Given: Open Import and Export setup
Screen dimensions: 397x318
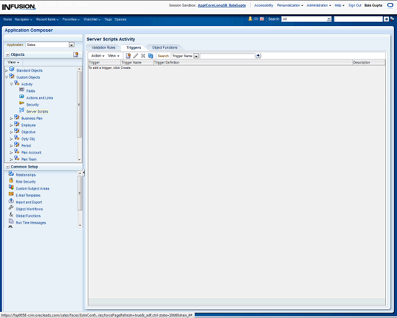Looking at the screenshot, I should point(29,202).
